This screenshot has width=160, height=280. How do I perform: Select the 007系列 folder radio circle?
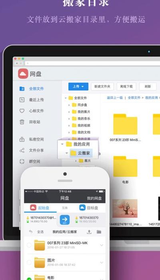click(x=29, y=245)
